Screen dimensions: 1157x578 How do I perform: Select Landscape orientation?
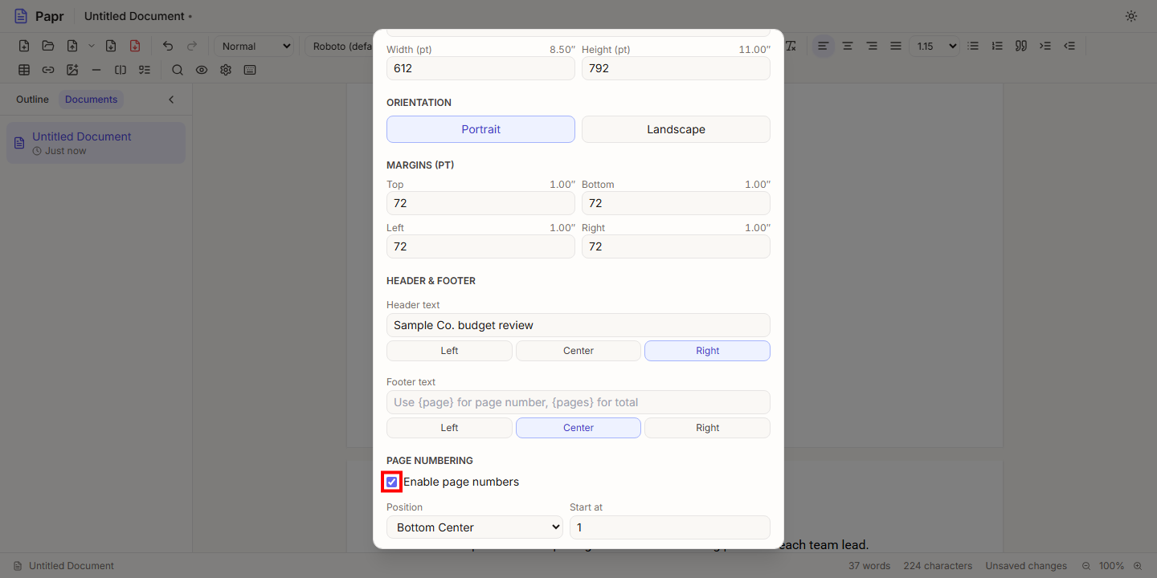point(676,129)
